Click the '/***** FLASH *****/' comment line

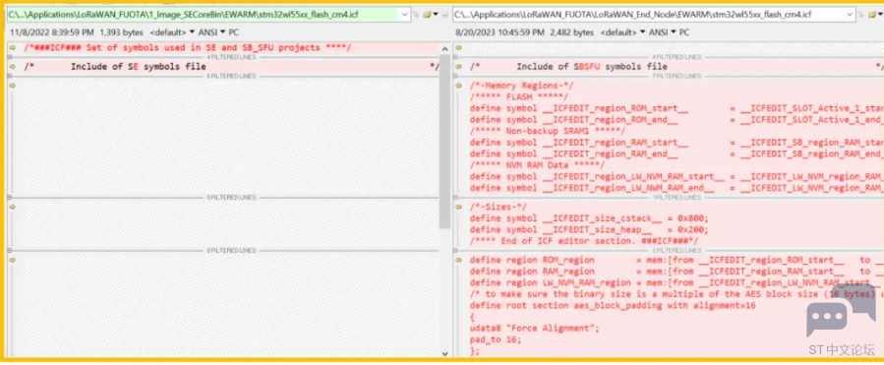519,97
